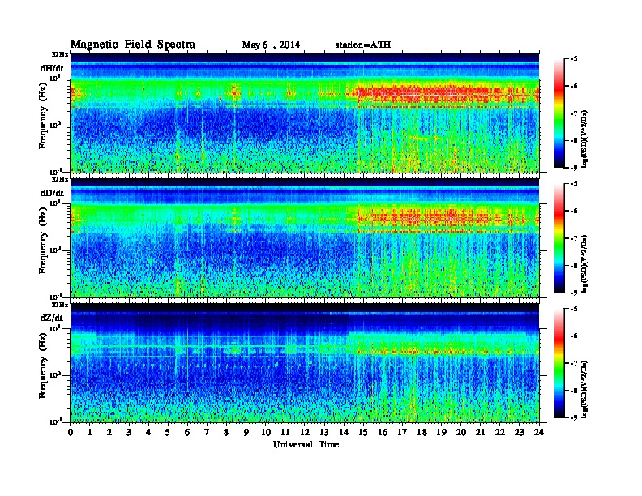Click the 'Magnetic Field Spectra' title
The height and width of the screenshot is (496, 642).
tap(133, 45)
